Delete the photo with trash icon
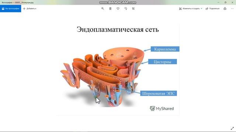Screen dimensions: 236x132 click(x=110, y=8)
